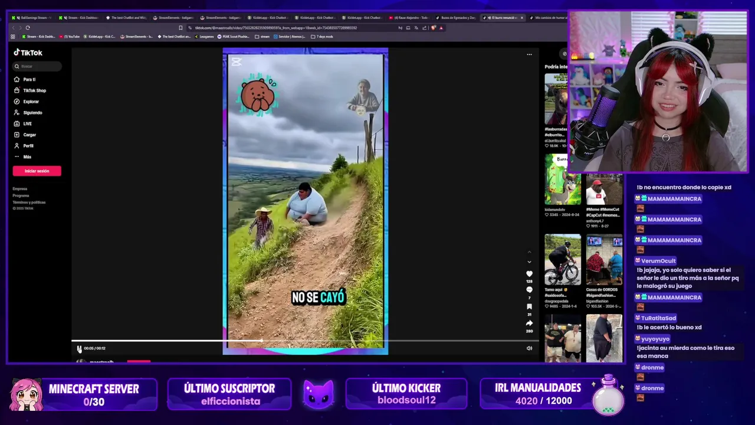This screenshot has width=755, height=425.
Task: Close the El burro renunció tab
Action: pyautogui.click(x=521, y=18)
